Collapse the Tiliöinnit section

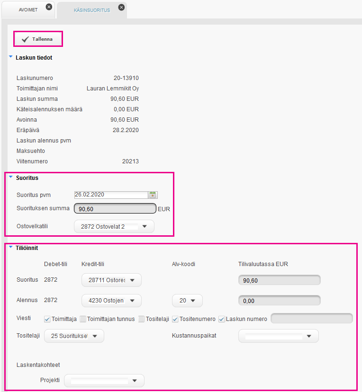(11, 247)
